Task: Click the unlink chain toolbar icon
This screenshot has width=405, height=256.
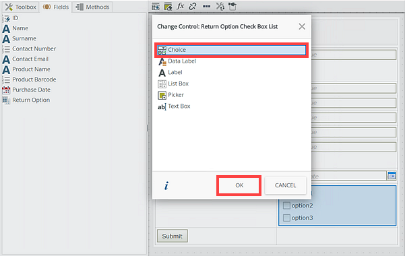Action: click(193, 7)
